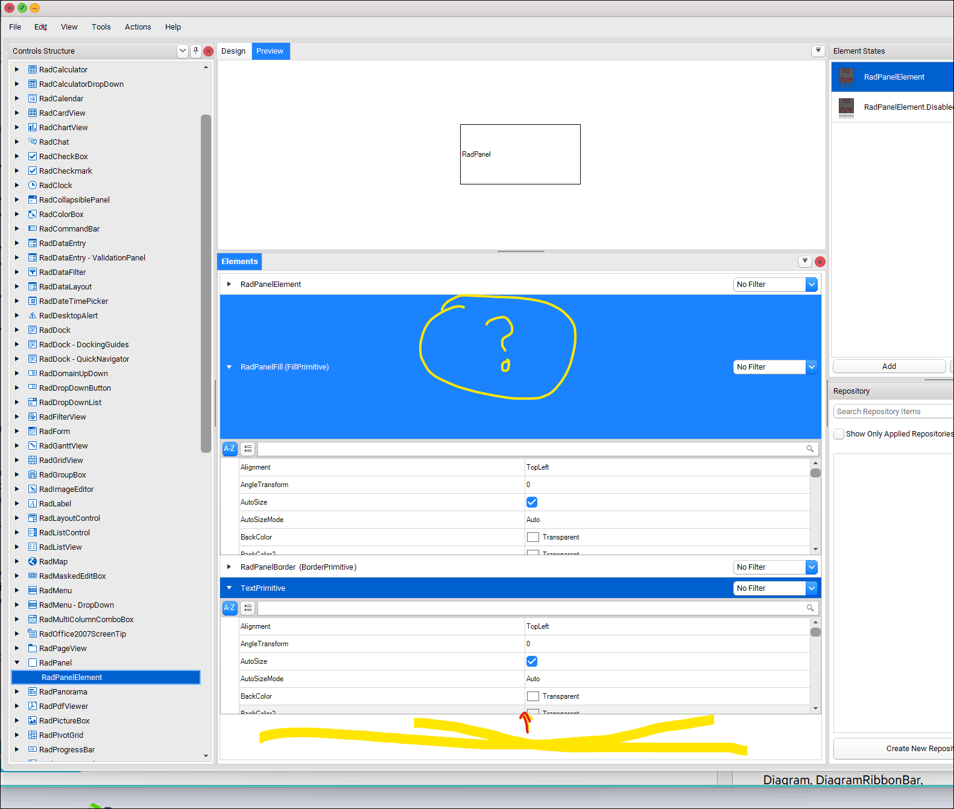
Task: Pin the Controls Structure panel
Action: (196, 51)
